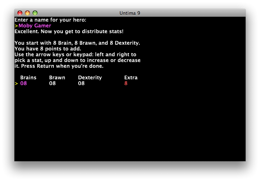Screen dimensions: 260x181
Task: Click the 'You start with 8 Brain' line
Action: 77,43
